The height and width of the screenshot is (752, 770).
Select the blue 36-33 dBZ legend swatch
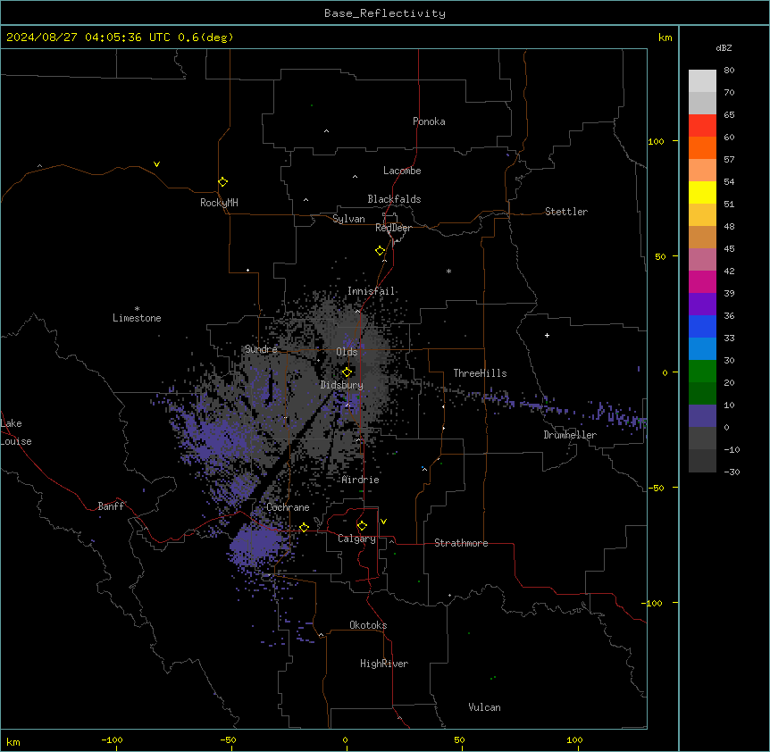[702, 326]
